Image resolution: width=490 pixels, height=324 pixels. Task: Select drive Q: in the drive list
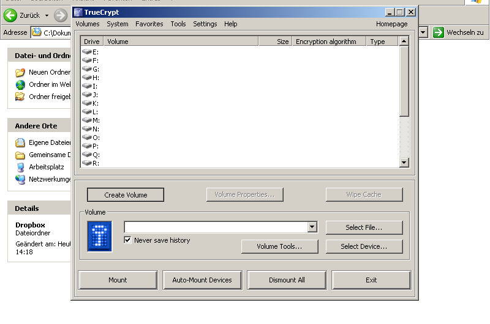pyautogui.click(x=91, y=155)
